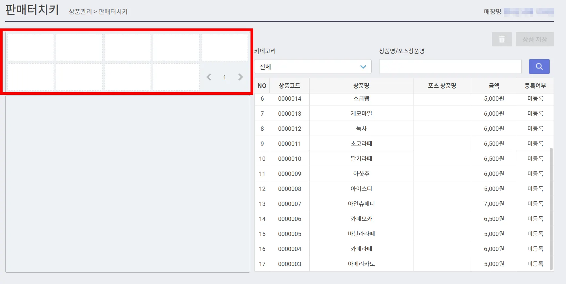Click the 상품코드 column header
The width and height of the screenshot is (566, 284).
(289, 86)
